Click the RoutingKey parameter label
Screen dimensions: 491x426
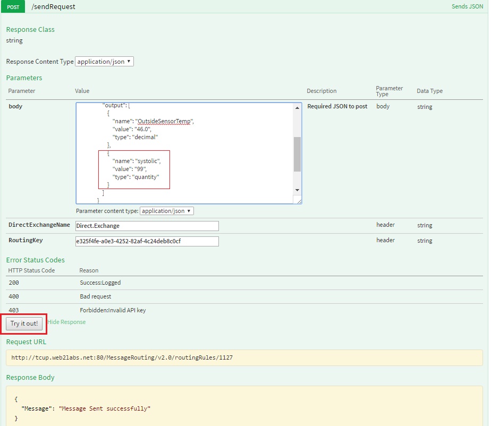(26, 240)
